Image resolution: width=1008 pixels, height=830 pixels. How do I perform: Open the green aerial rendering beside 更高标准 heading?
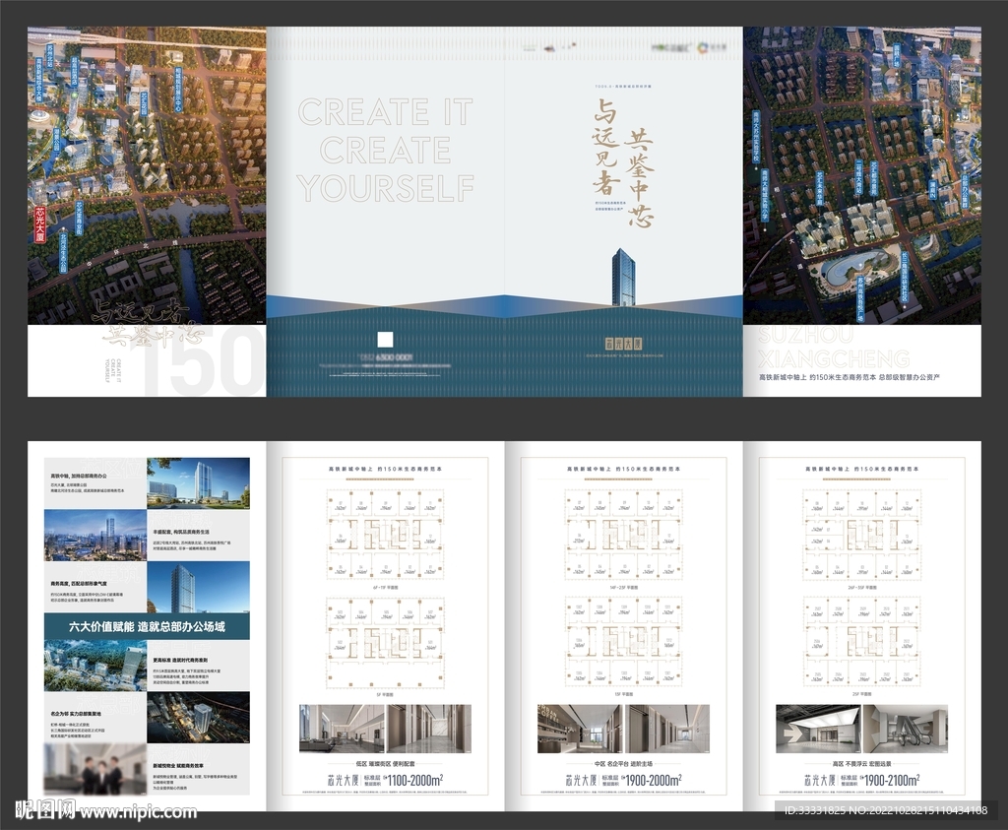click(x=95, y=666)
